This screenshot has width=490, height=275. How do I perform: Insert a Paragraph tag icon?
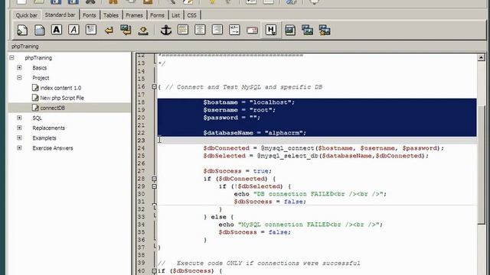click(91, 30)
